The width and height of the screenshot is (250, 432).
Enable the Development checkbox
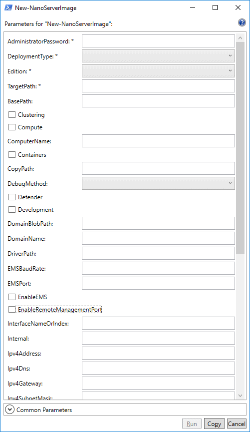12,210
